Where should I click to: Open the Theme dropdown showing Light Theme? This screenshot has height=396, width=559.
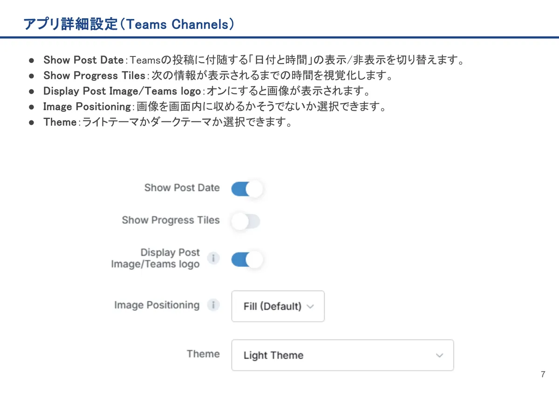click(342, 355)
